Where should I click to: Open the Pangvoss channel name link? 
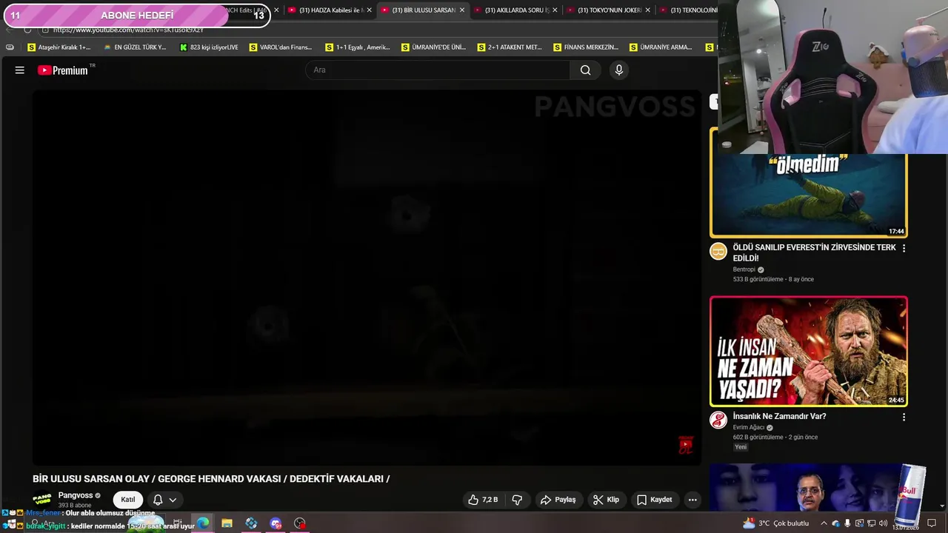coord(76,495)
